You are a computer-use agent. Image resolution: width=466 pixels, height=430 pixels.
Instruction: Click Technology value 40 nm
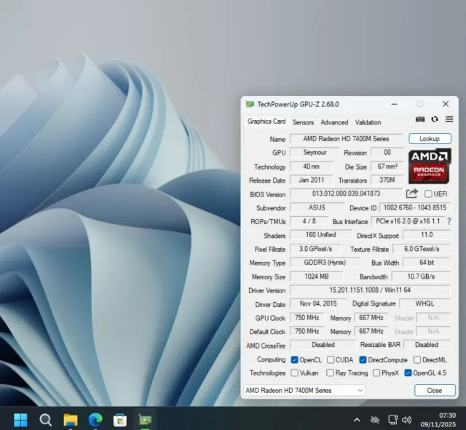coord(312,167)
